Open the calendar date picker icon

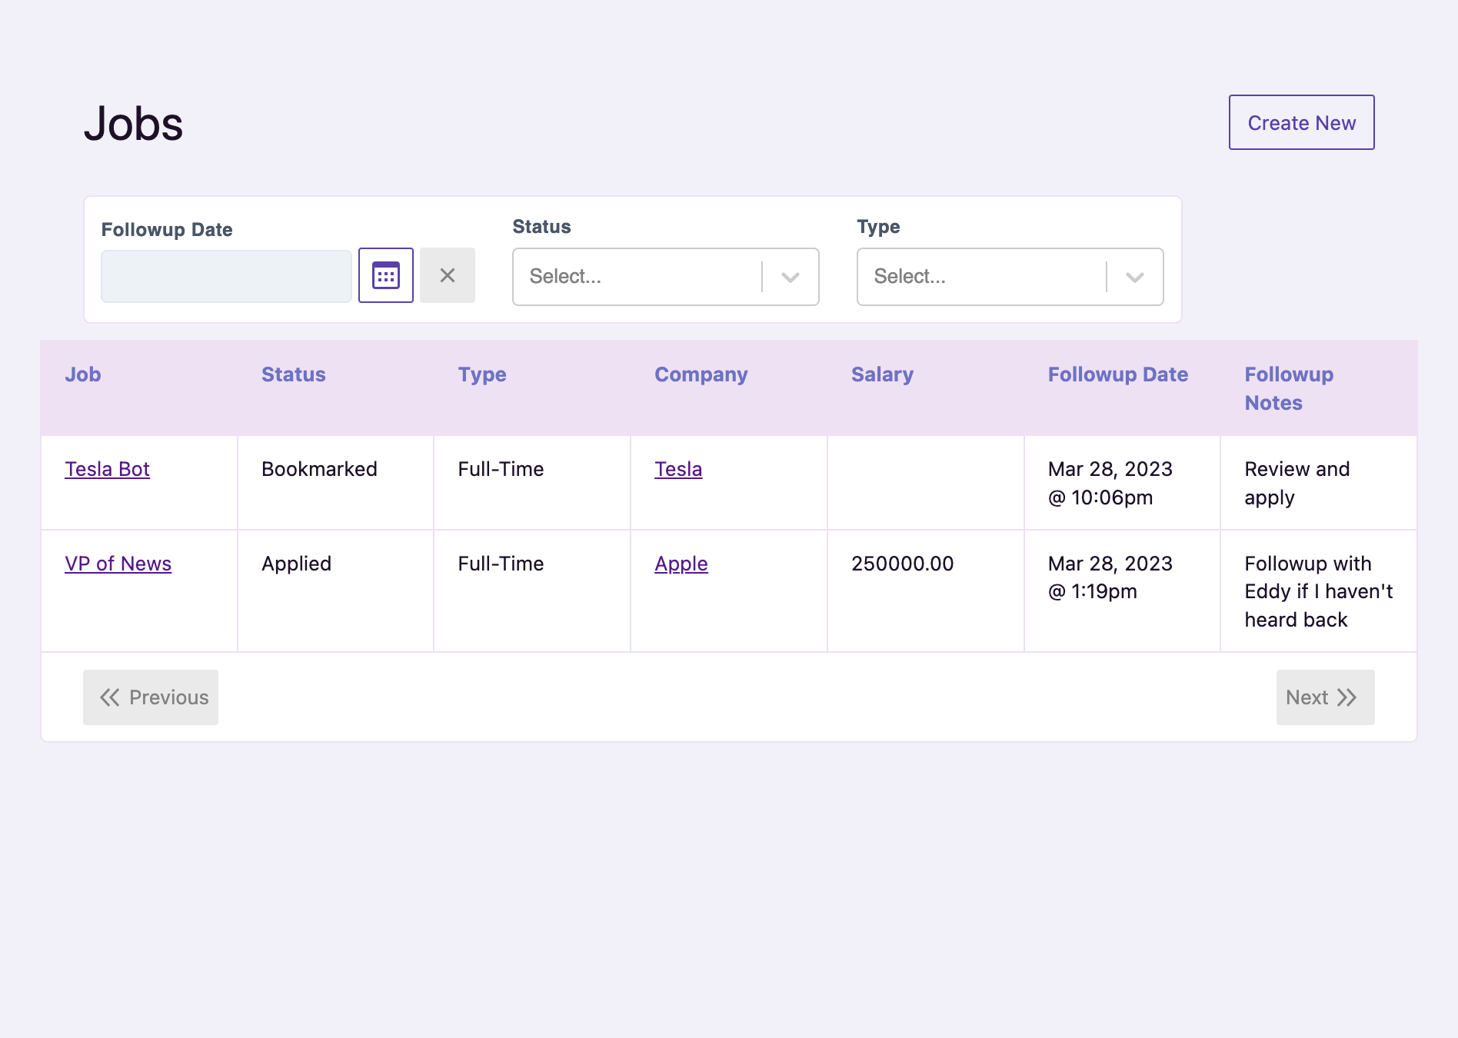pyautogui.click(x=386, y=275)
